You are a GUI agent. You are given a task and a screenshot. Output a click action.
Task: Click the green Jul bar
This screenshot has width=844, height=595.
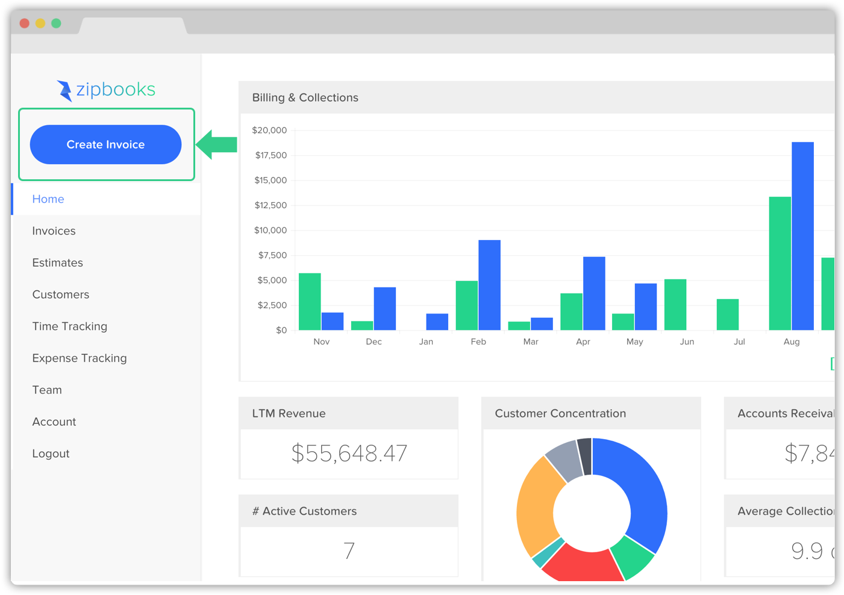(728, 315)
